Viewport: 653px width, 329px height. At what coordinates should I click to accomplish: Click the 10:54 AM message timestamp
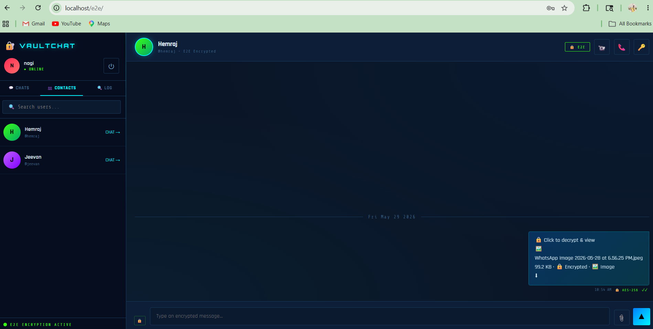603,290
